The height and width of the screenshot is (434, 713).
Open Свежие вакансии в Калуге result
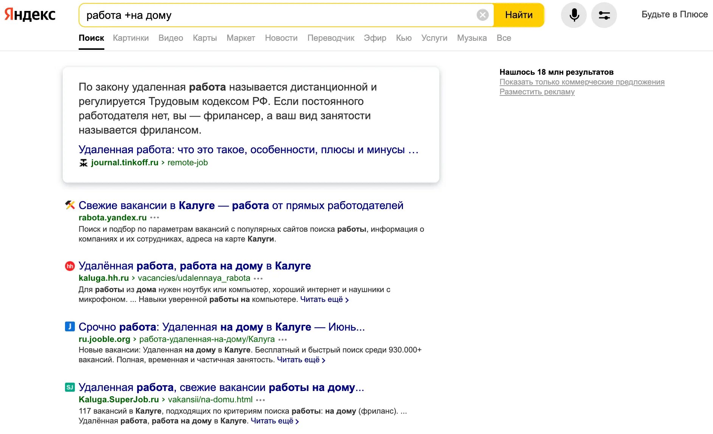pyautogui.click(x=241, y=205)
